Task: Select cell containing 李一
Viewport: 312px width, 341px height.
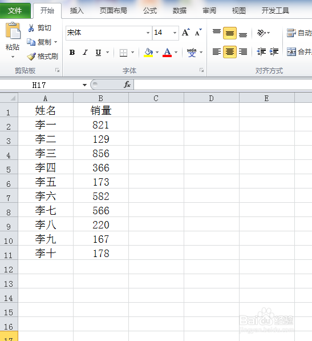Action: point(46,124)
